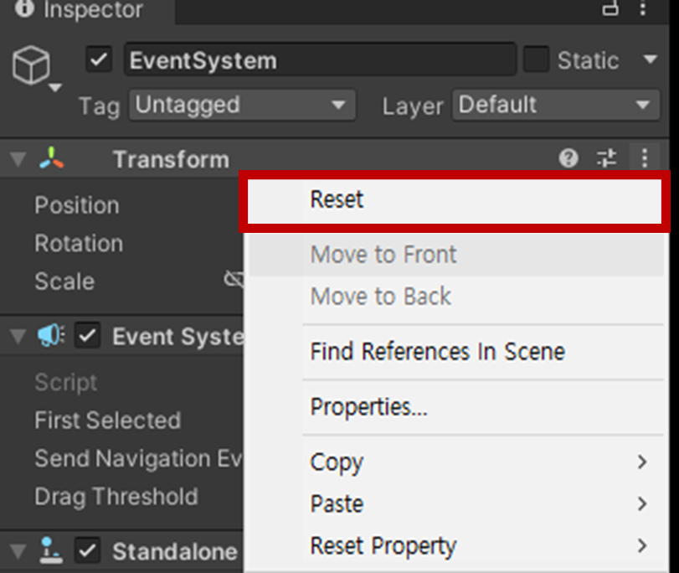Toggle the Static checkbox
The height and width of the screenshot is (573, 679).
tap(536, 59)
